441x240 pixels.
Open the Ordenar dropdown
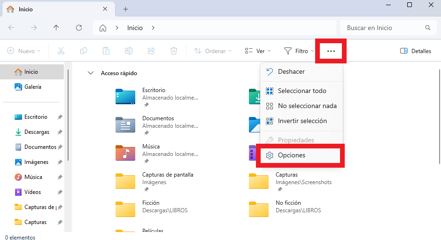pos(213,51)
